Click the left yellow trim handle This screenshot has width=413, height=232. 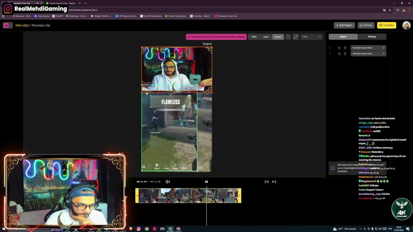point(137,196)
